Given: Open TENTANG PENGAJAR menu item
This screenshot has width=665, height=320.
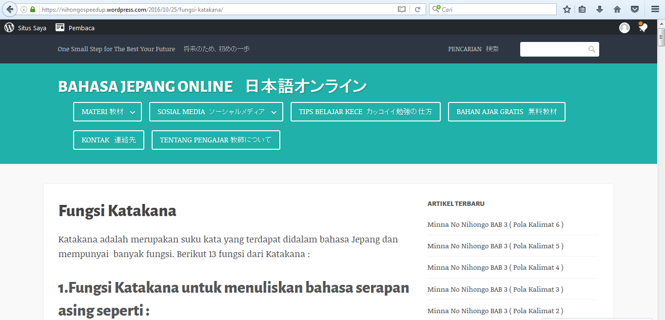Looking at the screenshot, I should click(216, 140).
